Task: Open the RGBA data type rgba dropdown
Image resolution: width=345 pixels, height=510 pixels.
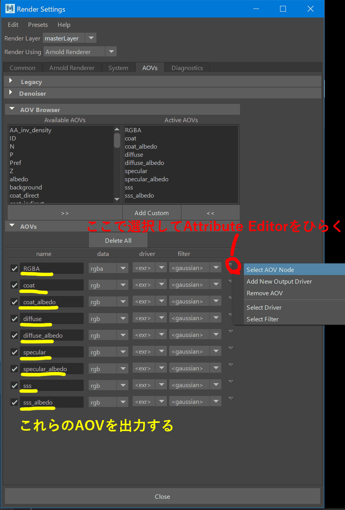Action: pos(109,268)
